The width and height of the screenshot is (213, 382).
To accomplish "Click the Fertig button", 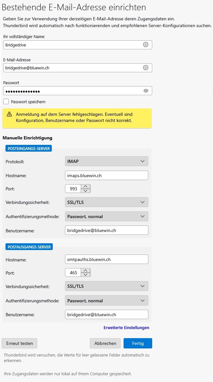I will [138, 343].
